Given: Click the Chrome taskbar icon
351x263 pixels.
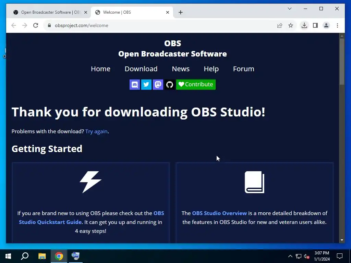Looking at the screenshot, I should coord(59,256).
